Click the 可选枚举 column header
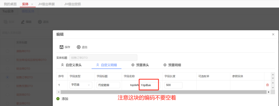 (x=204, y=76)
